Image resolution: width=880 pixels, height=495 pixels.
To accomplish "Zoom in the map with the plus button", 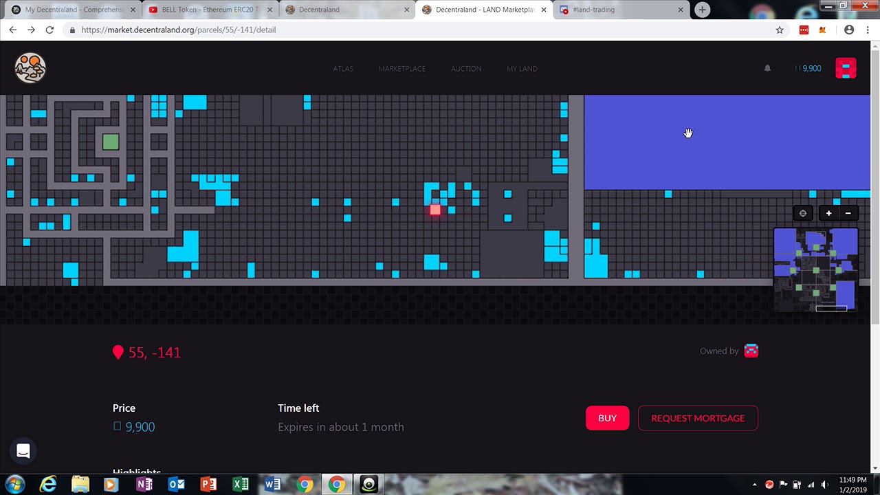I will tap(828, 213).
